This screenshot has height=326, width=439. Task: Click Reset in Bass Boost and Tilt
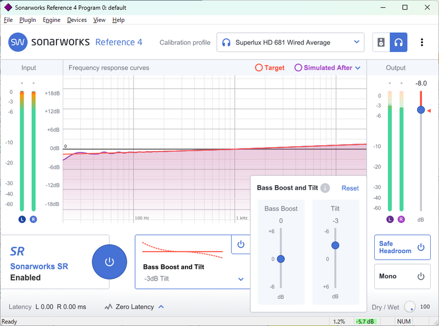(x=350, y=188)
